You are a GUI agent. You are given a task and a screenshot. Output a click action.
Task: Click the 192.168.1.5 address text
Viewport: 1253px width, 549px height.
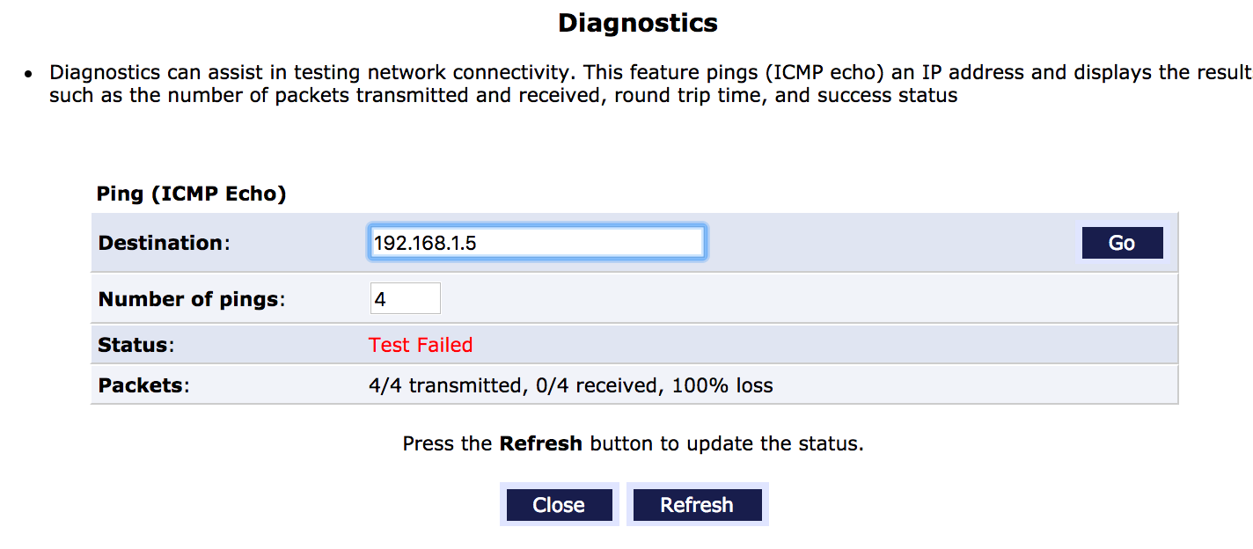(425, 243)
